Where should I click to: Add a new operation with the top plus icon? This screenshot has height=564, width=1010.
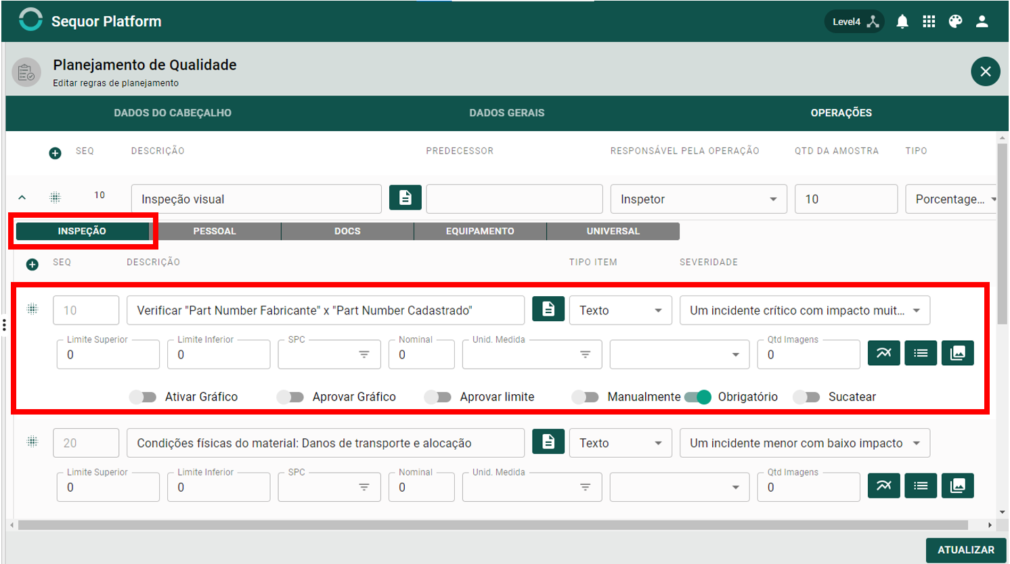(x=56, y=153)
